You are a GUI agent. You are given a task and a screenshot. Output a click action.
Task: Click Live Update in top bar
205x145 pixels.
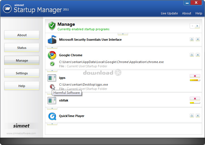point(169,13)
